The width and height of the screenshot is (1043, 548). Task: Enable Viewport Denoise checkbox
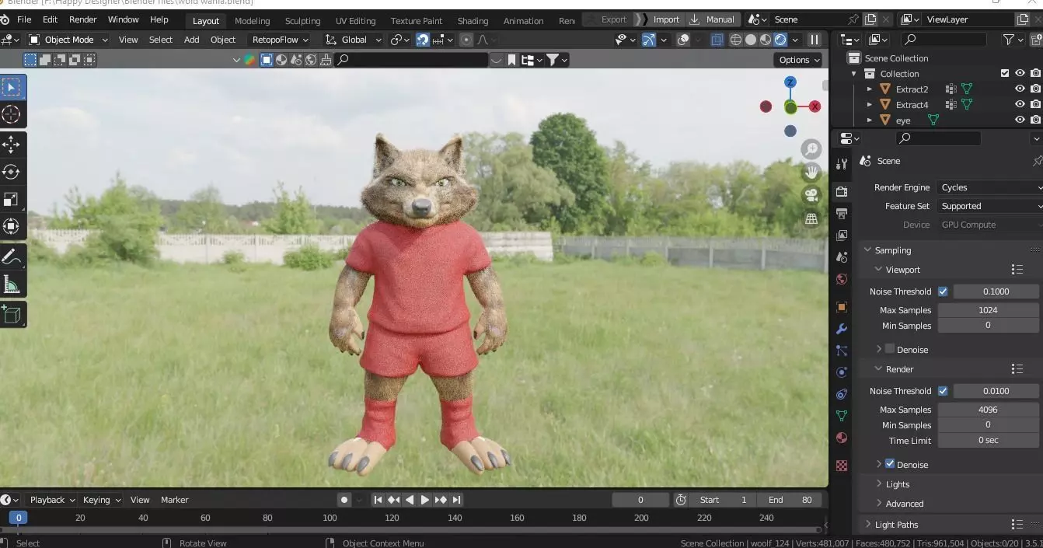(x=890, y=349)
